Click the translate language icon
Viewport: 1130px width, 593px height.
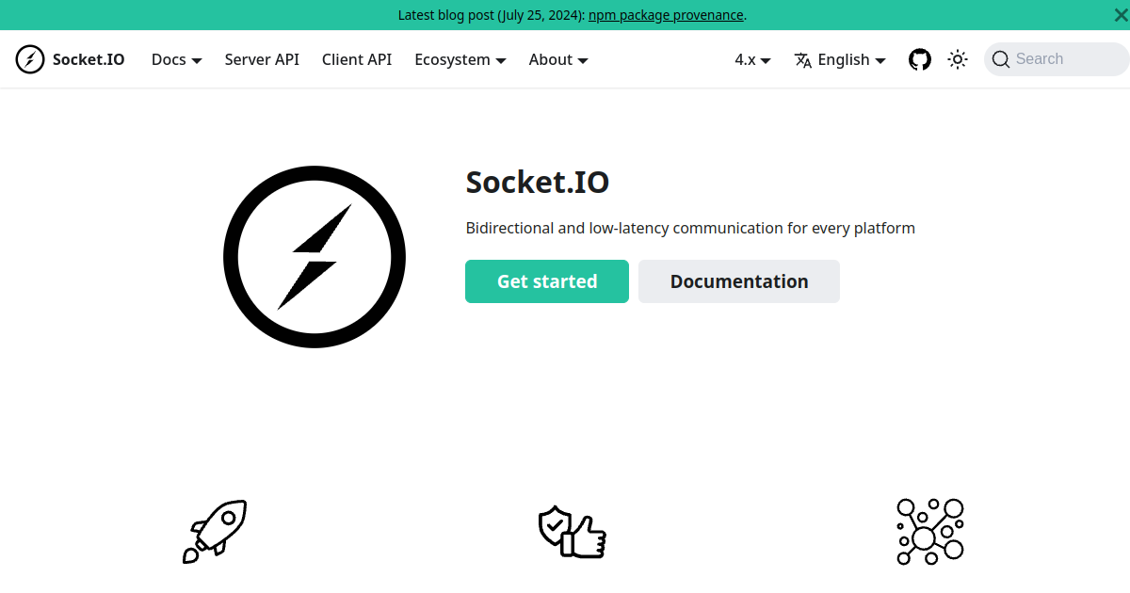point(803,60)
